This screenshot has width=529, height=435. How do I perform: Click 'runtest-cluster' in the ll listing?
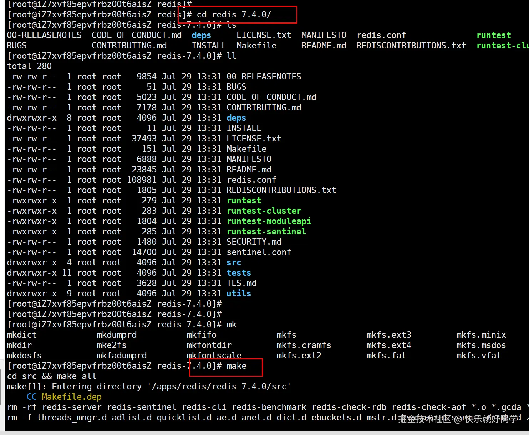[x=264, y=211]
